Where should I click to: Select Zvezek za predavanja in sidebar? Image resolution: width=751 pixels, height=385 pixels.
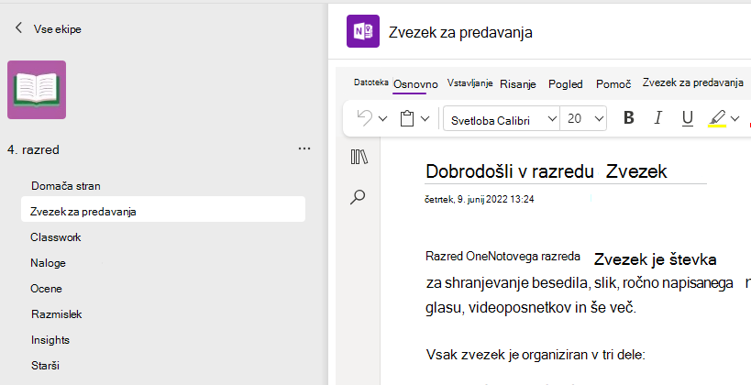(163, 211)
